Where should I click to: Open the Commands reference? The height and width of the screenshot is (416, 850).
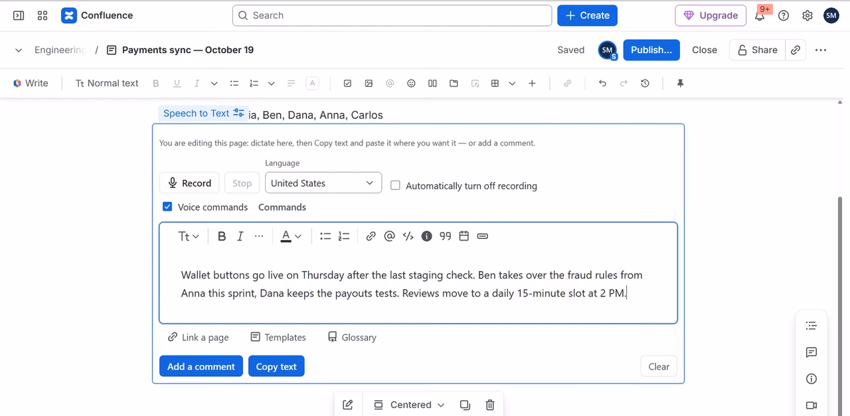tap(282, 207)
